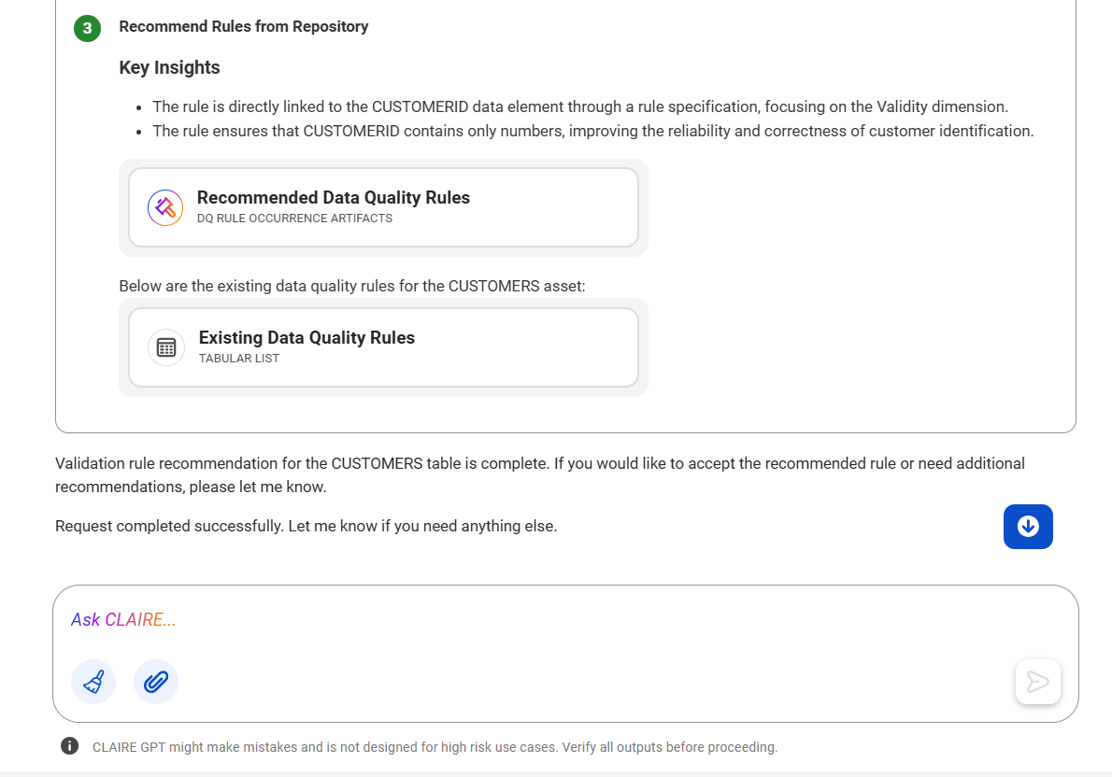
Task: Open the Existing Data Quality Rules card
Action: [383, 347]
